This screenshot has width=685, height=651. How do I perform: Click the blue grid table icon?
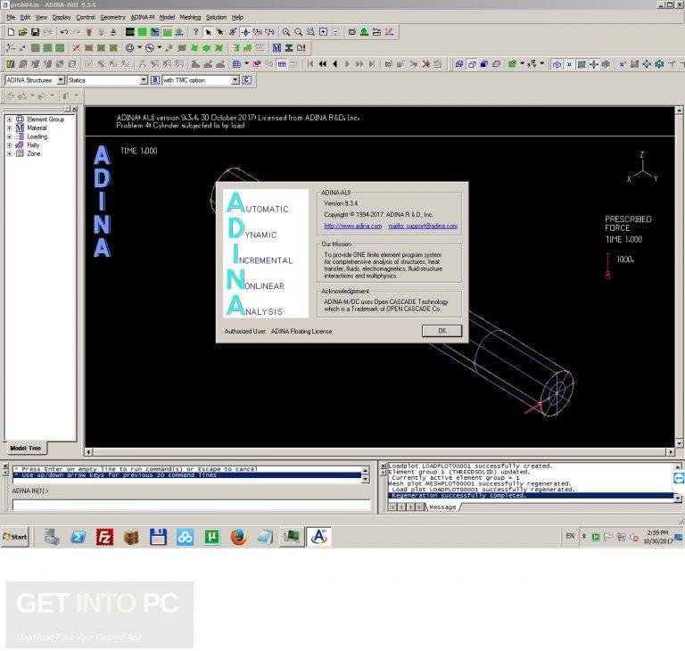tap(236, 64)
